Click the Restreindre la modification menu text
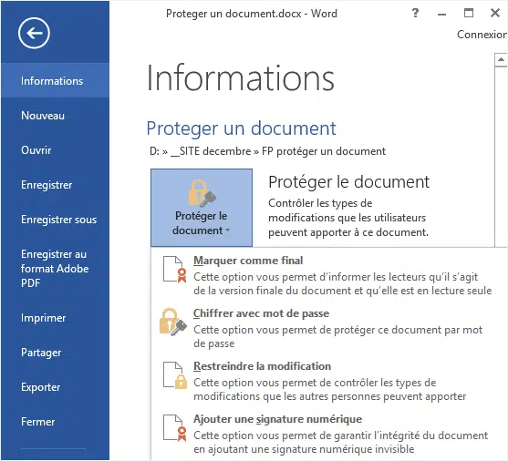 point(262,366)
